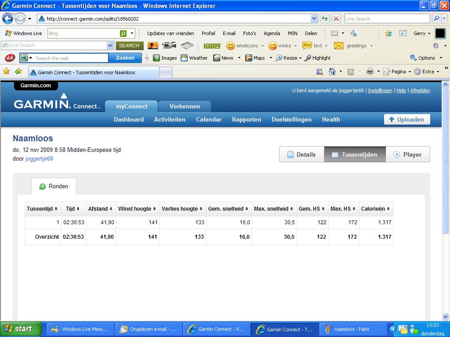This screenshot has width=450, height=337.
Task: Expand the Extra menu
Action: pyautogui.click(x=427, y=72)
